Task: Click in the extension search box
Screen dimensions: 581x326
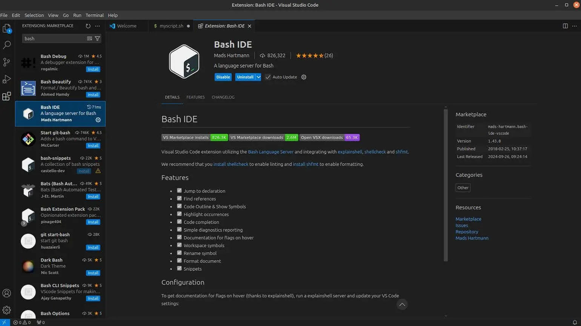Action: pos(53,38)
